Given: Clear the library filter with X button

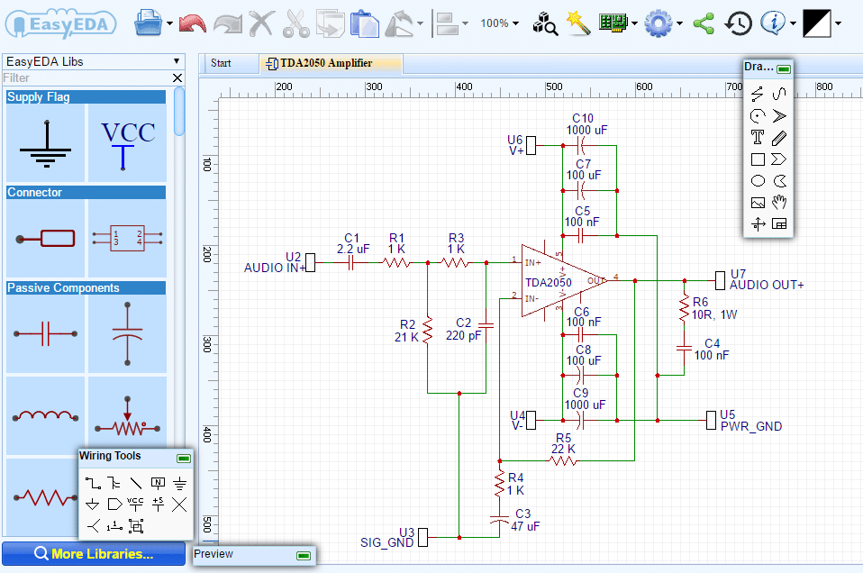Looking at the screenshot, I should [177, 78].
